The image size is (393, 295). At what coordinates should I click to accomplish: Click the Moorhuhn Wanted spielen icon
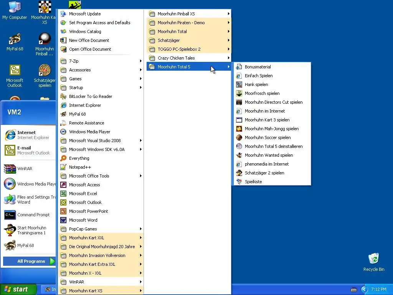point(239,155)
